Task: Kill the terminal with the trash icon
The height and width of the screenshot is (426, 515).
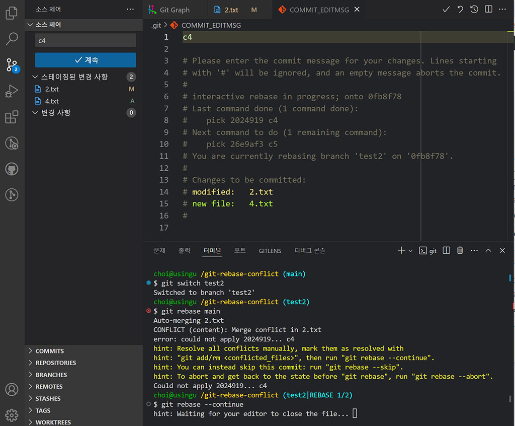Action: point(460,250)
